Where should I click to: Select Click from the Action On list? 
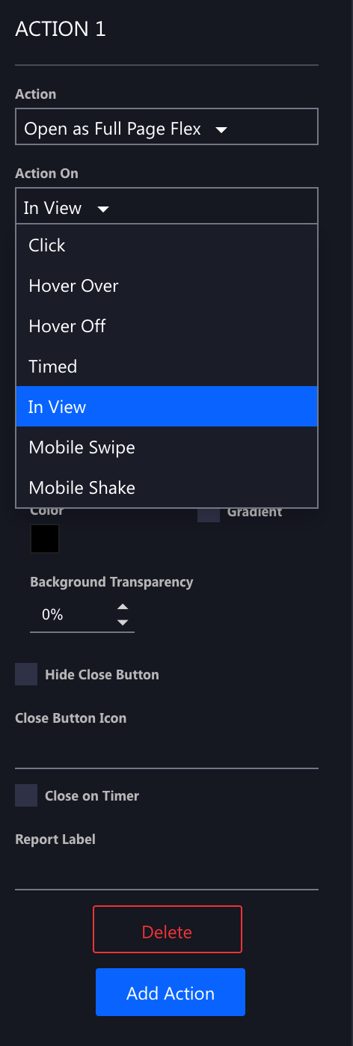click(x=167, y=245)
